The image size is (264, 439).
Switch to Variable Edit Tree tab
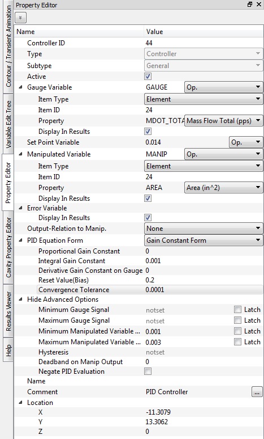(8, 124)
